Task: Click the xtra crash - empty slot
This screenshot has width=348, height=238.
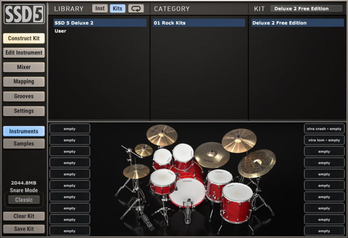Action: click(324, 129)
